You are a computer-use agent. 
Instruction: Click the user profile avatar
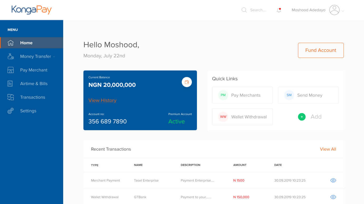(334, 10)
